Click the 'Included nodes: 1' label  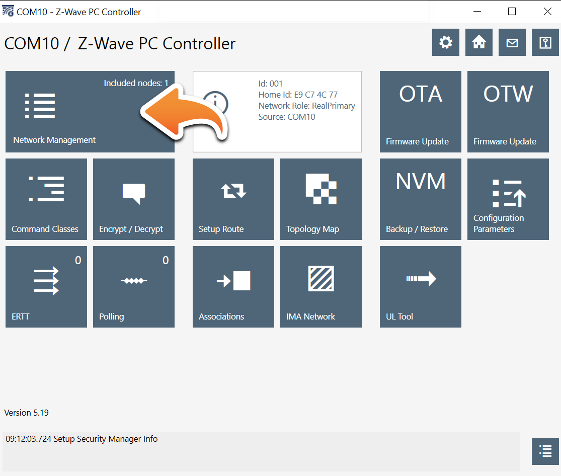click(136, 83)
